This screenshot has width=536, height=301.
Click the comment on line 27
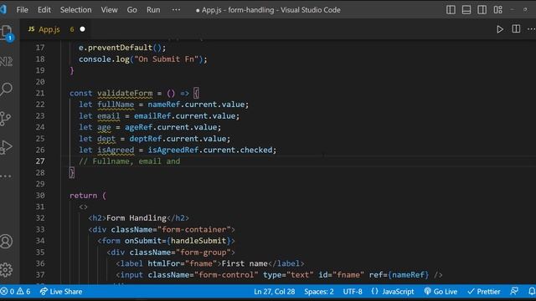(130, 161)
